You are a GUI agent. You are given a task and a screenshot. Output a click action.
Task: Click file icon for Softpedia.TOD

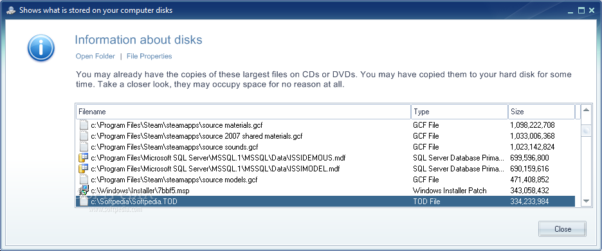pos(84,201)
